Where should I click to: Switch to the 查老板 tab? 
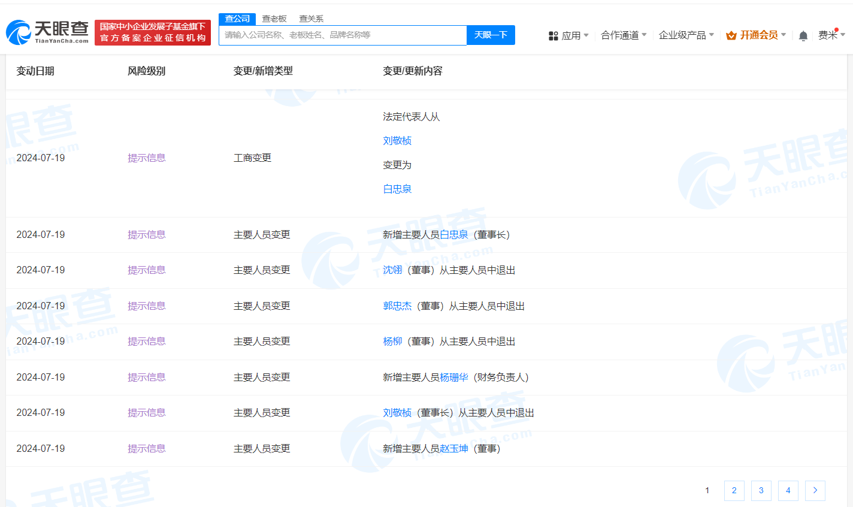coord(273,19)
